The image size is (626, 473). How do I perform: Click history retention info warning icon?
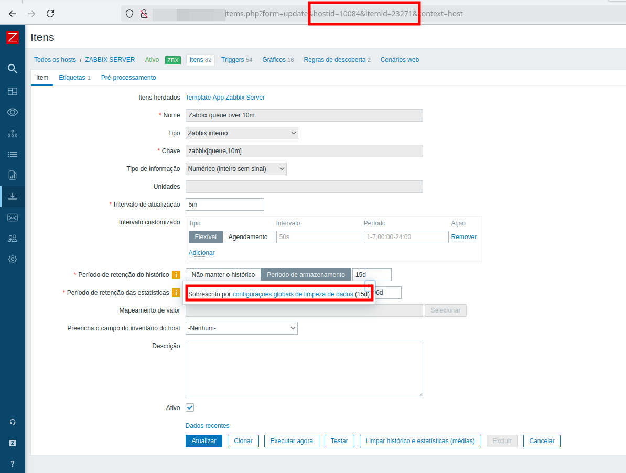pyautogui.click(x=176, y=275)
